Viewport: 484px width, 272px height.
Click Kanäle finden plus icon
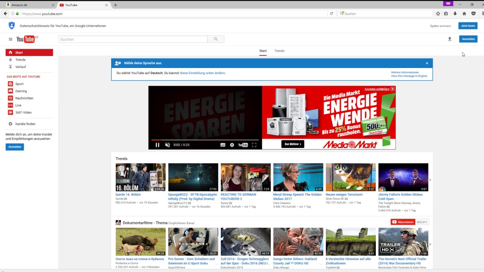tap(11, 124)
